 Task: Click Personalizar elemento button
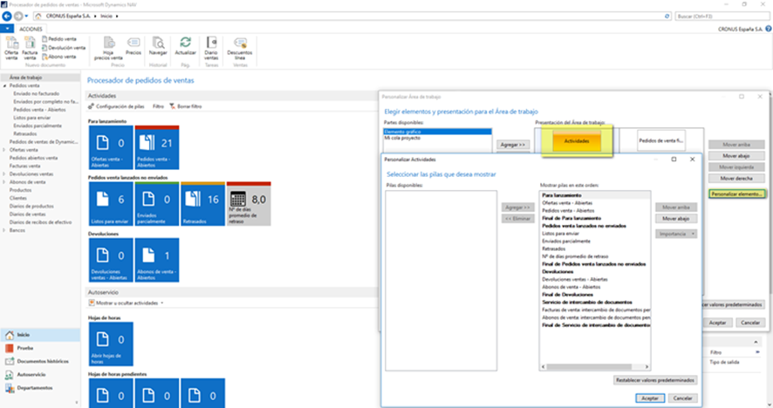[x=736, y=194]
